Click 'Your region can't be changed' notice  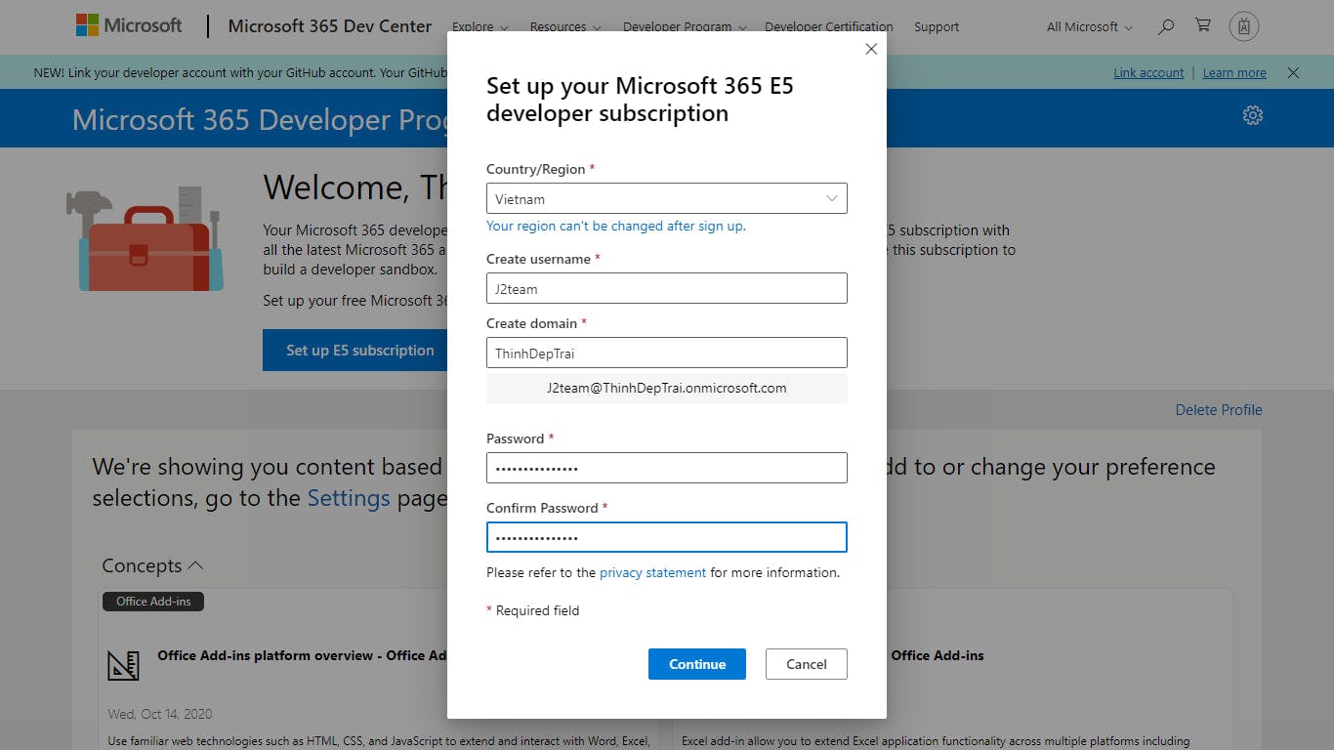616,226
